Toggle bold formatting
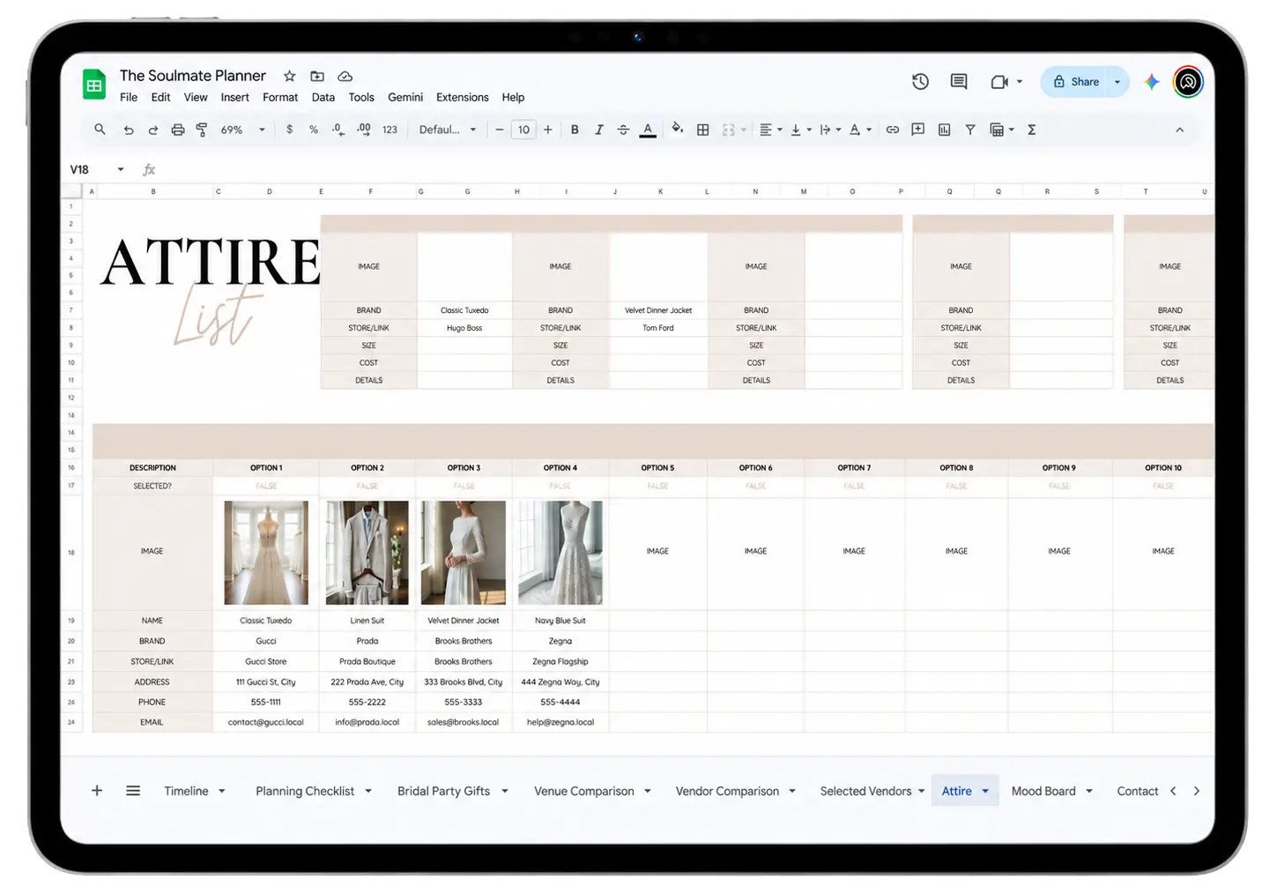This screenshot has width=1262, height=894. click(575, 130)
